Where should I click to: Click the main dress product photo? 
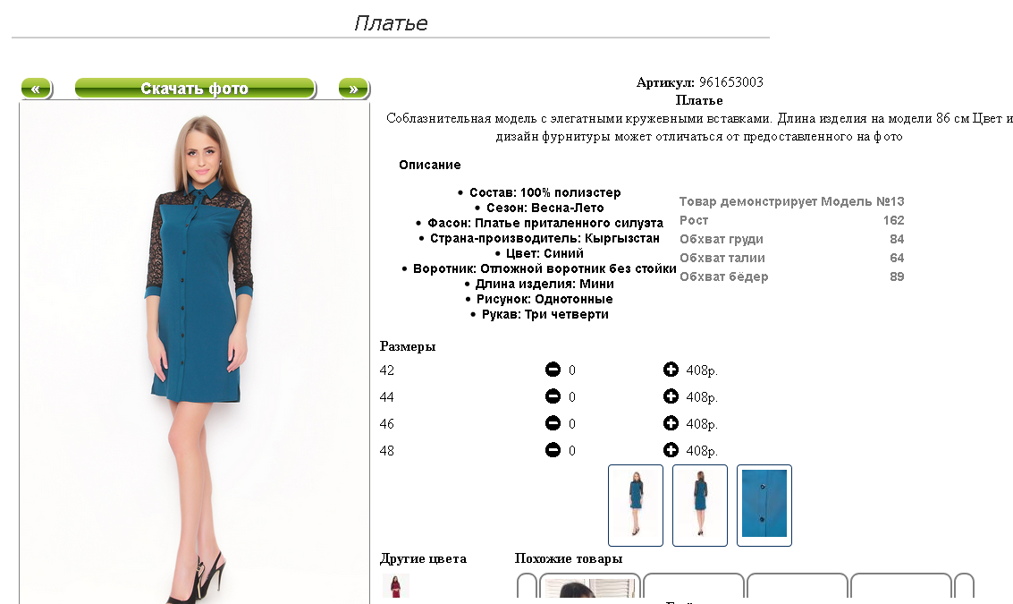[x=194, y=353]
